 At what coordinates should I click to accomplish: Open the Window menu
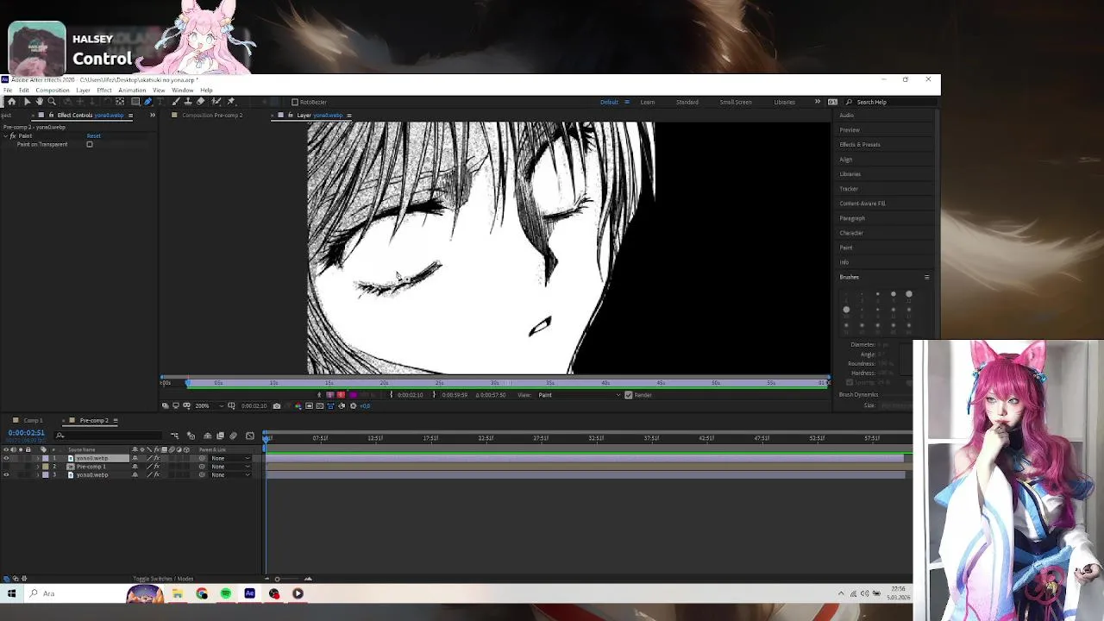coord(182,90)
